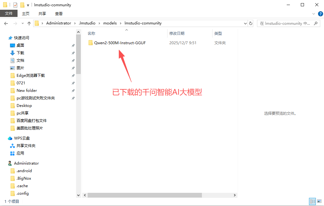This screenshot has width=324, height=206.
Task: Open the 文件 menu
Action: pos(9,13)
